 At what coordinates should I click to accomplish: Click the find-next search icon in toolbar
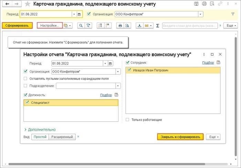click(88, 26)
